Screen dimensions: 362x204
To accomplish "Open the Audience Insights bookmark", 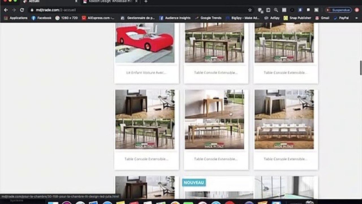I will 175,18.
